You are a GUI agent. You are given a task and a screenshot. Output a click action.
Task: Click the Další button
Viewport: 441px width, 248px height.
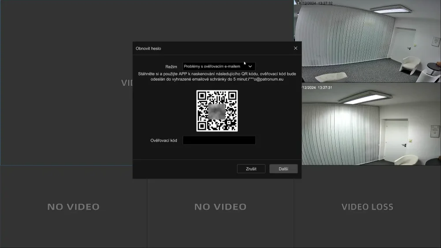point(283,169)
